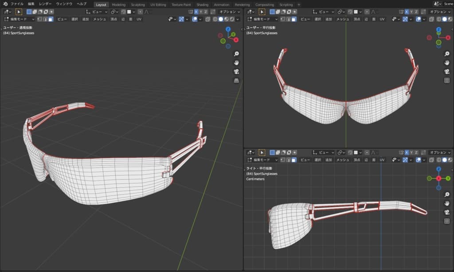
Task: Click the add workspace plus button
Action: pyautogui.click(x=298, y=4)
